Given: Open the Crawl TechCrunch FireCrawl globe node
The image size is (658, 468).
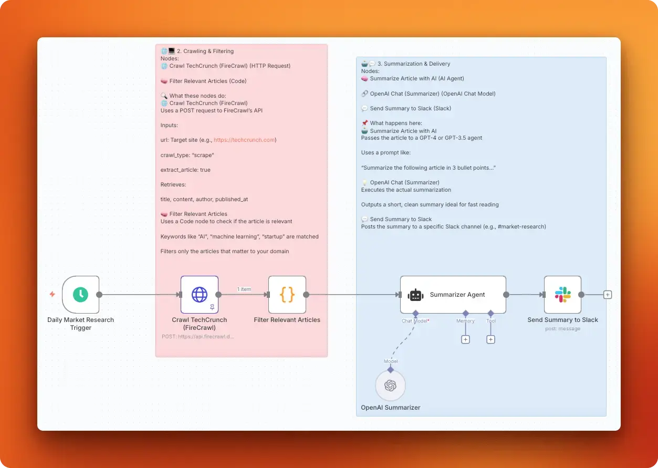Looking at the screenshot, I should click(x=199, y=295).
